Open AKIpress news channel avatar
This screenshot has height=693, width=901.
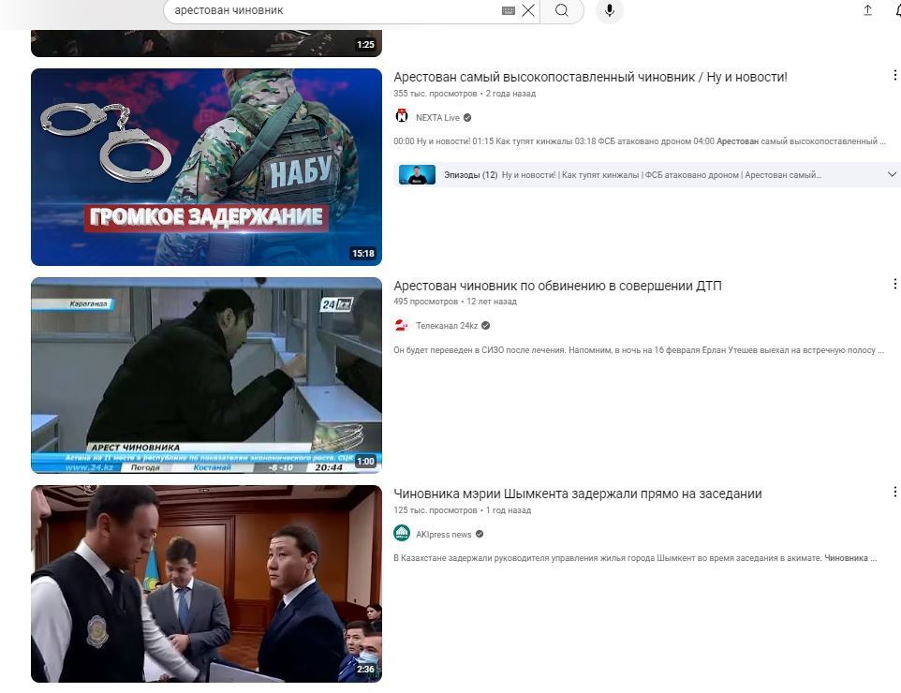(402, 534)
